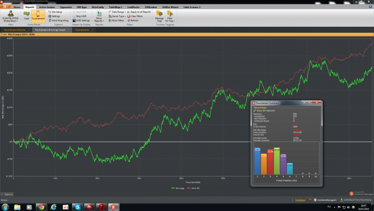Screen dimensions: 374x211
Task: Open the LeakBuster ribbon tab
Action: click(134, 7)
